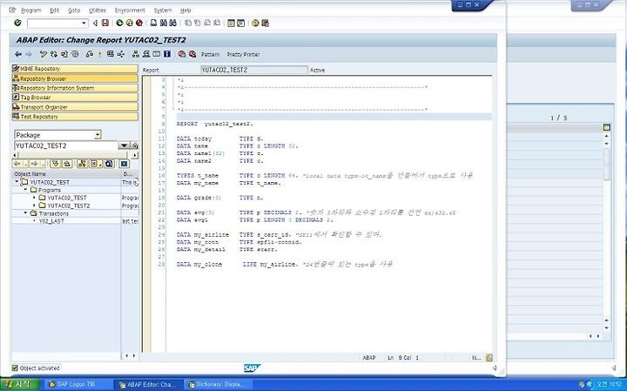Click the Find binoculars icon

pos(163,23)
